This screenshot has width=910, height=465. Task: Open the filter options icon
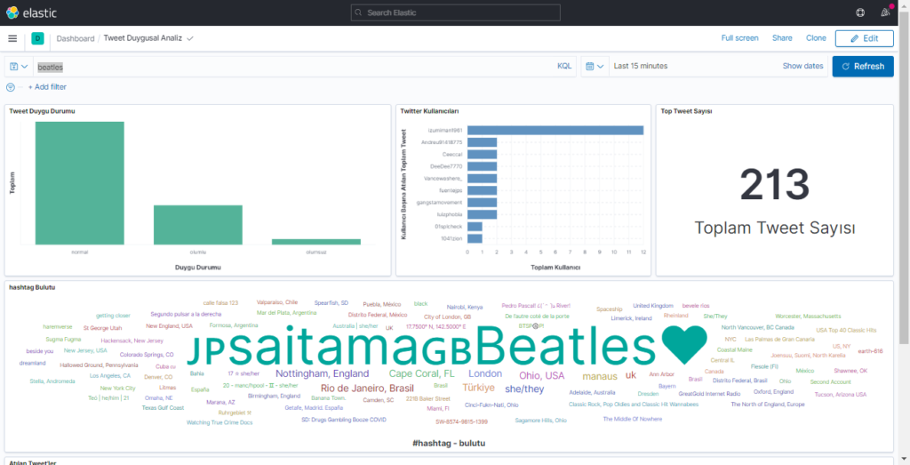pyautogui.click(x=11, y=87)
